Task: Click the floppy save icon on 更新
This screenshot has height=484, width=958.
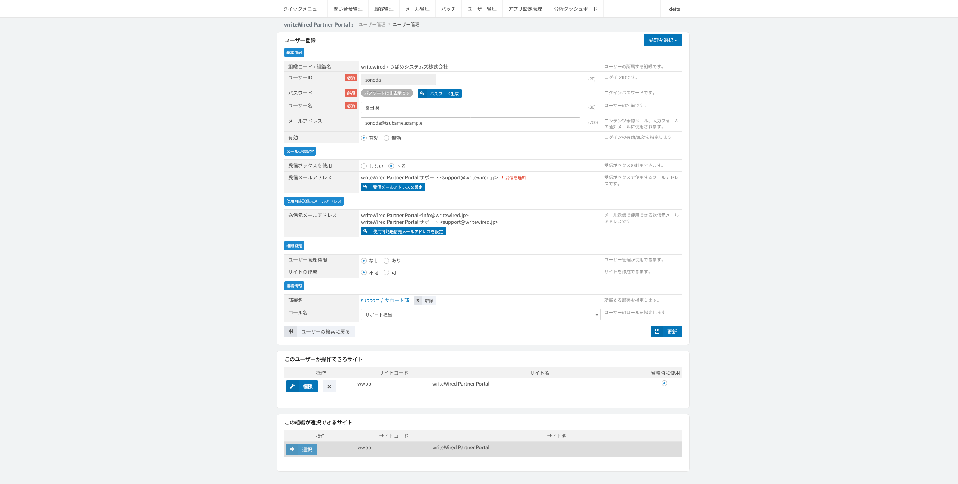Action: [x=657, y=331]
